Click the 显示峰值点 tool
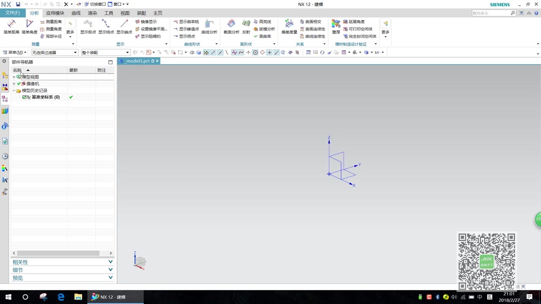Viewport: 541px width, 304px height. [x=186, y=29]
